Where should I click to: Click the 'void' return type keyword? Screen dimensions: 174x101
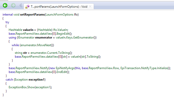(x=16, y=15)
